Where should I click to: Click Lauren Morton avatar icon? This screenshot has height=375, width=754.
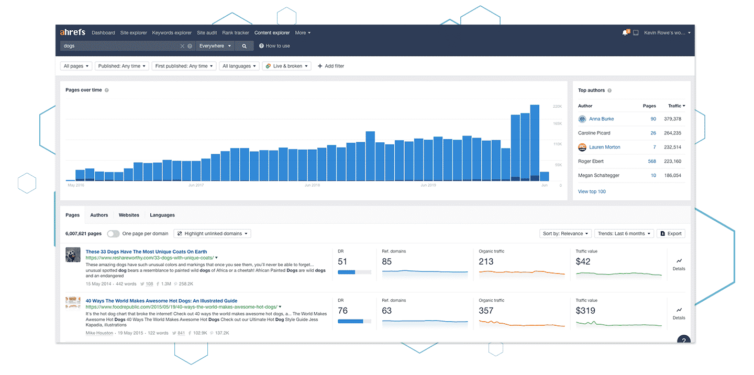582,147
